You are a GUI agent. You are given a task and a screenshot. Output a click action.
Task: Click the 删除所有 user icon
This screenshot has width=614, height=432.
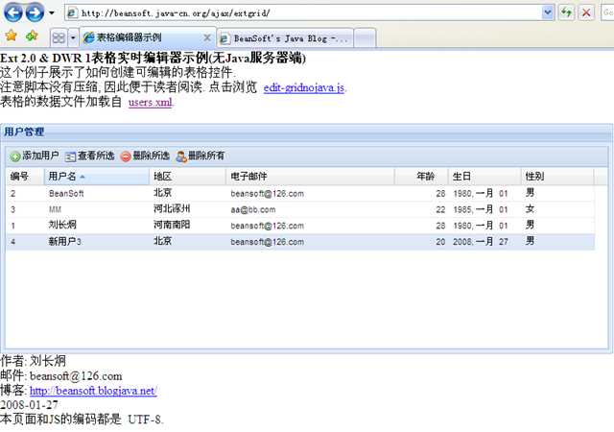coord(181,156)
